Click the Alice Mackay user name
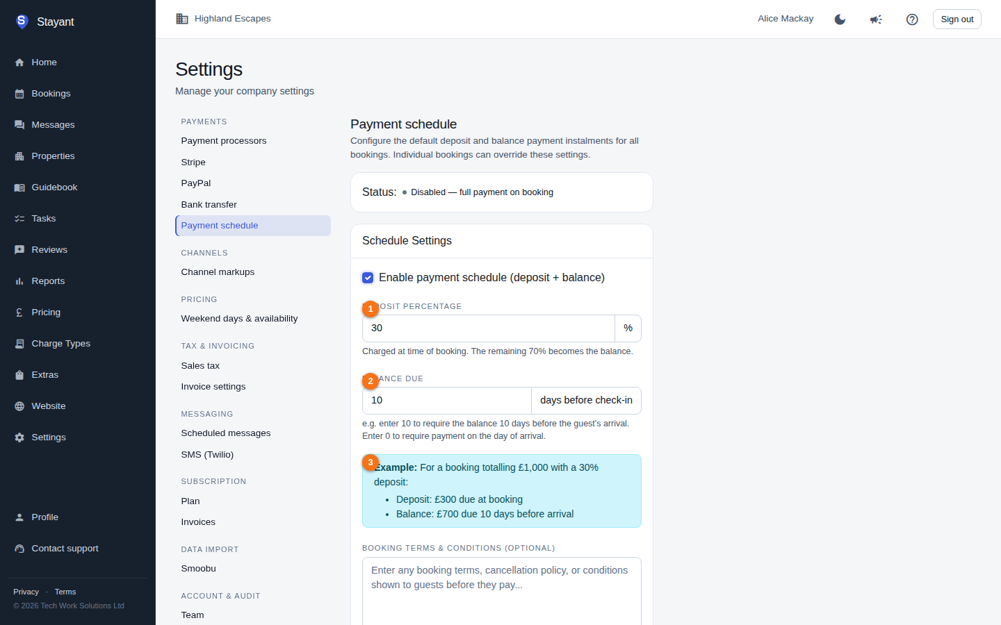The image size is (1001, 625). click(786, 19)
